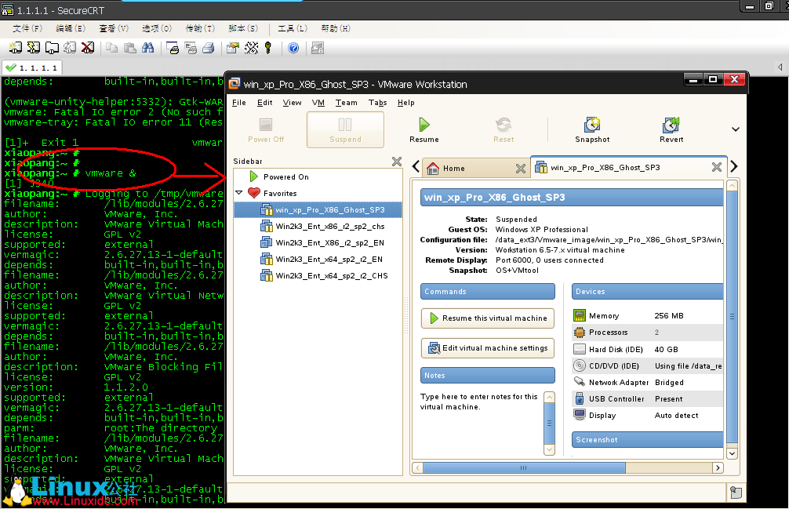Image resolution: width=789 pixels, height=509 pixels.
Task: Open SecureCRT 查看(V) menu
Action: coord(114,28)
